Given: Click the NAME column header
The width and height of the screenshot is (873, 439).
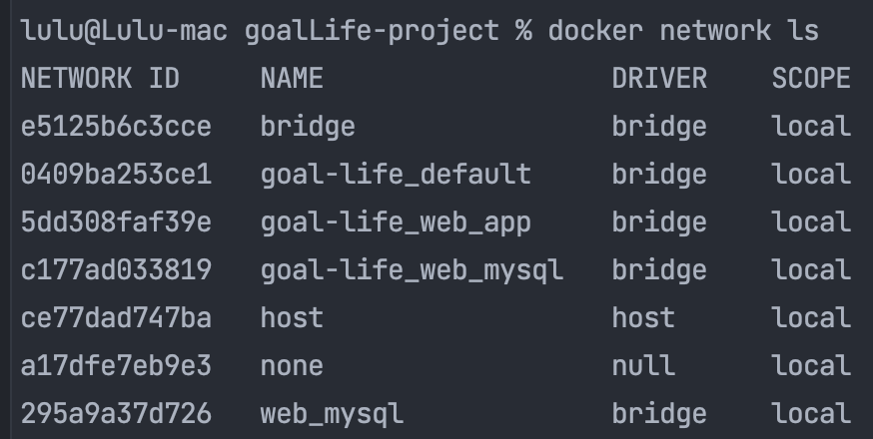Looking at the screenshot, I should click(x=292, y=78).
